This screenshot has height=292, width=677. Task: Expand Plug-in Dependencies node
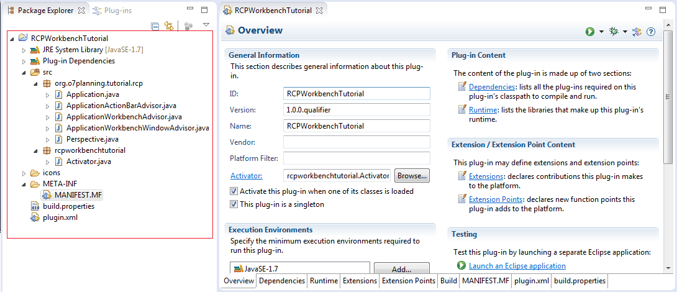pyautogui.click(x=24, y=61)
